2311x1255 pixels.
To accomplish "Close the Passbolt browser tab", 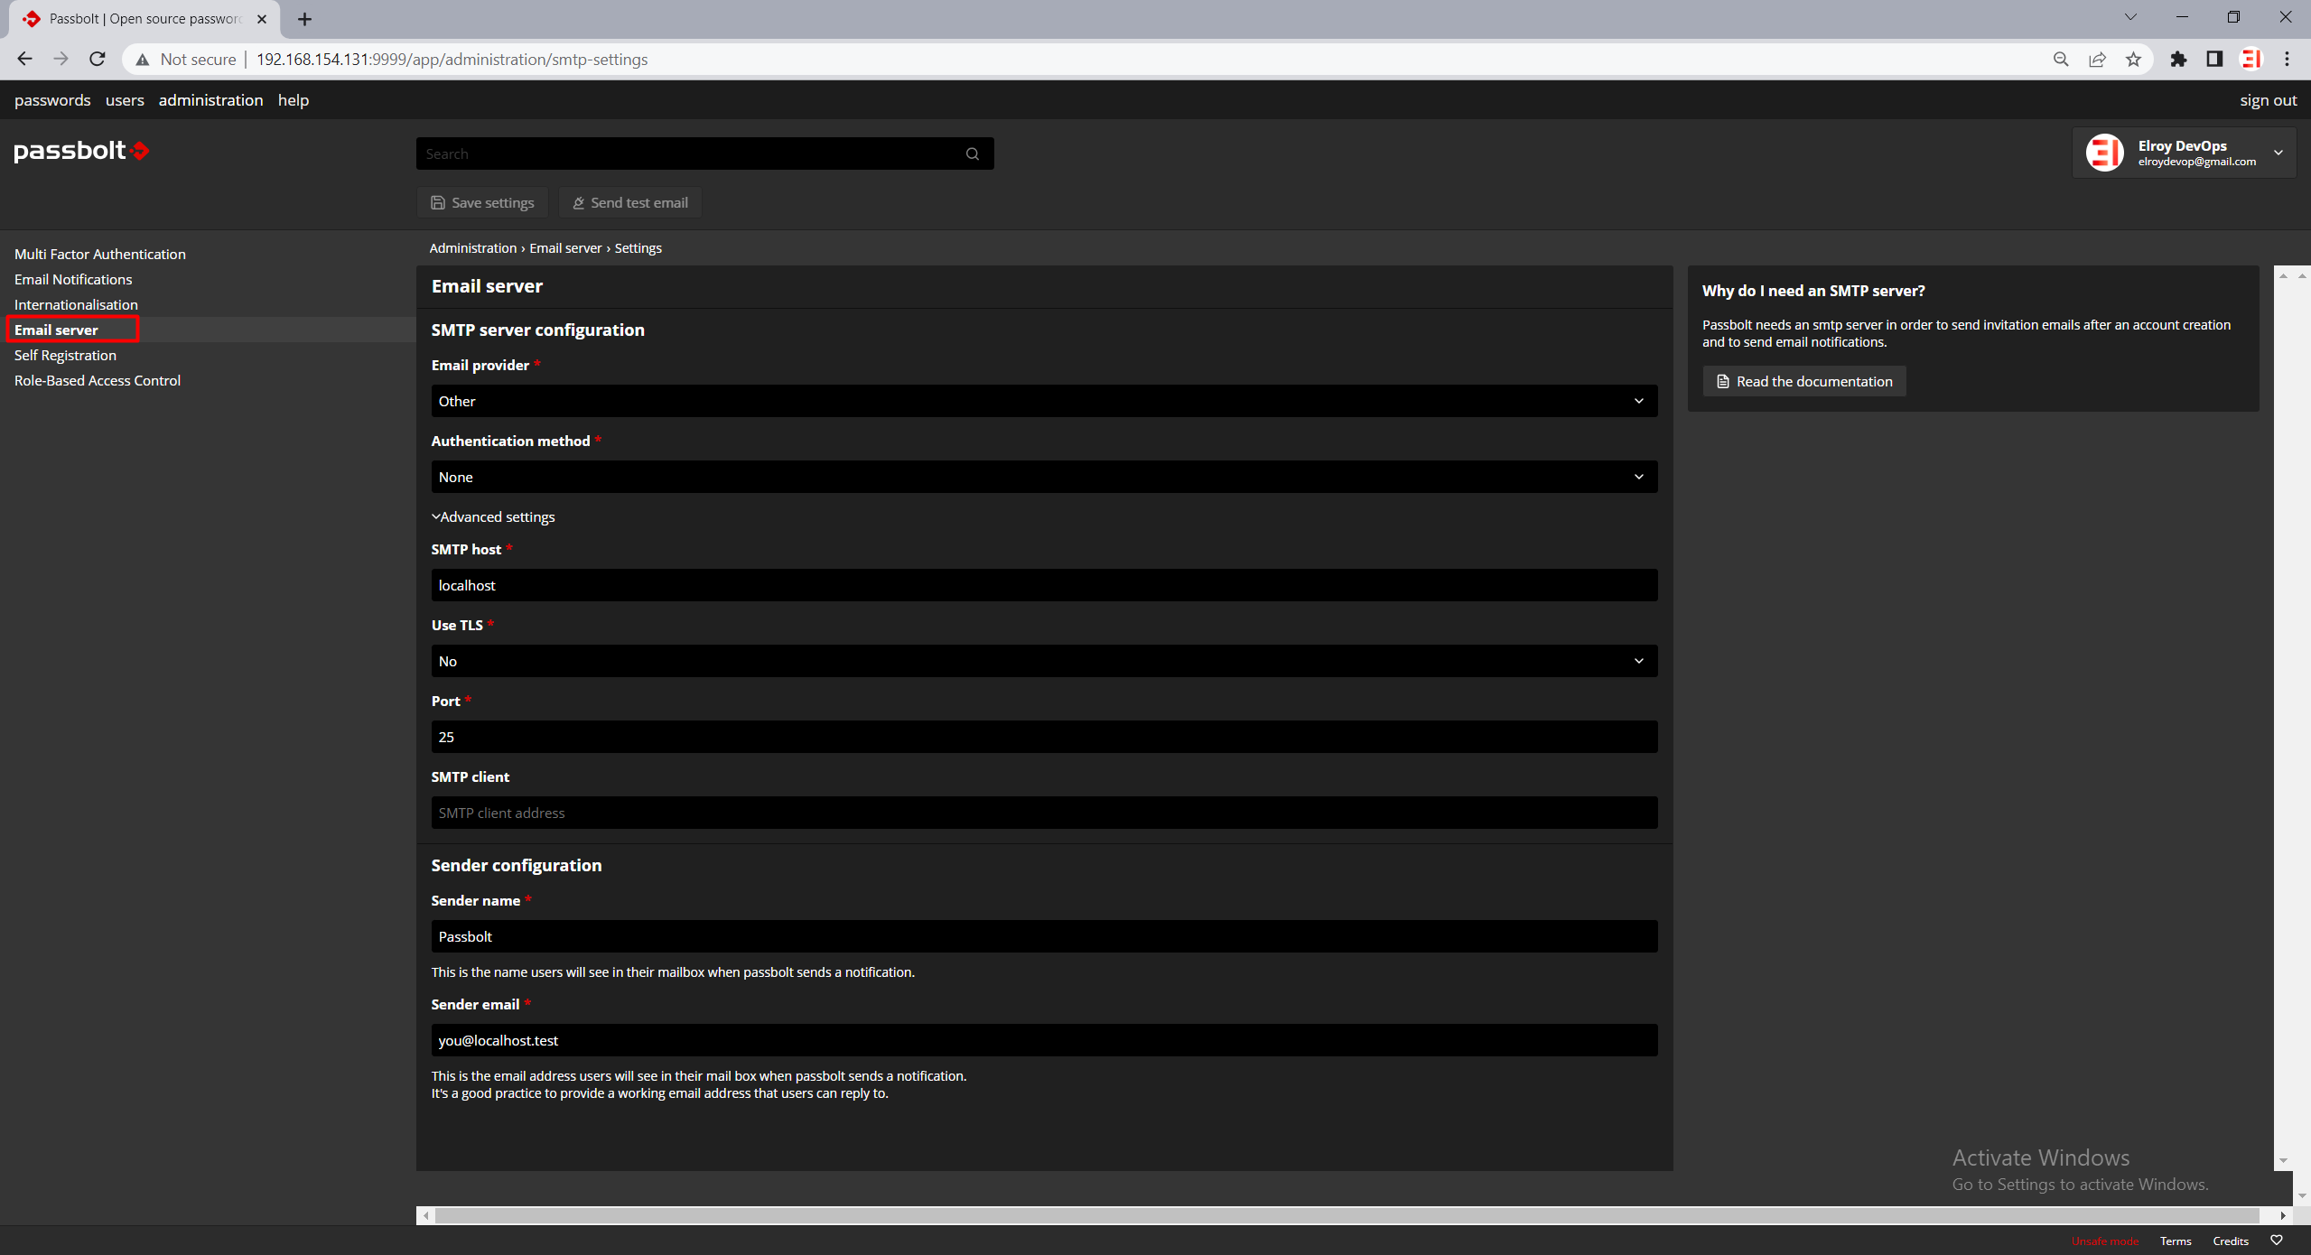I will pyautogui.click(x=262, y=19).
